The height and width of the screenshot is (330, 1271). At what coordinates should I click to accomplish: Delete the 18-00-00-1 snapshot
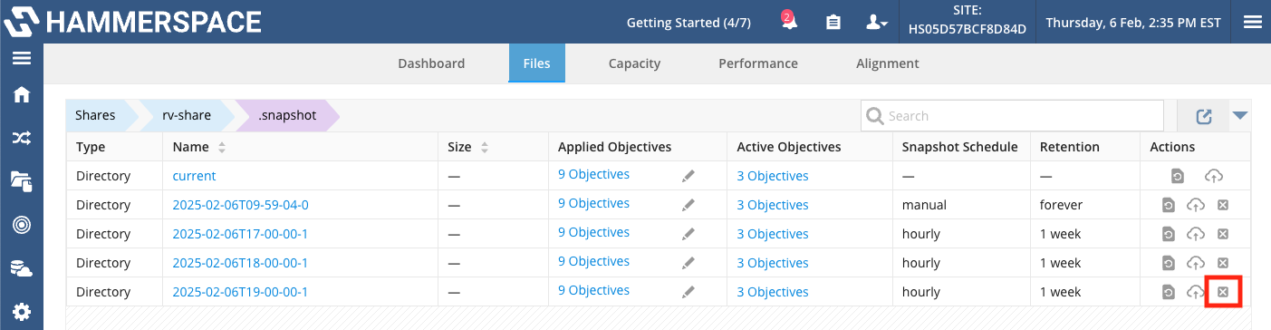click(1222, 263)
